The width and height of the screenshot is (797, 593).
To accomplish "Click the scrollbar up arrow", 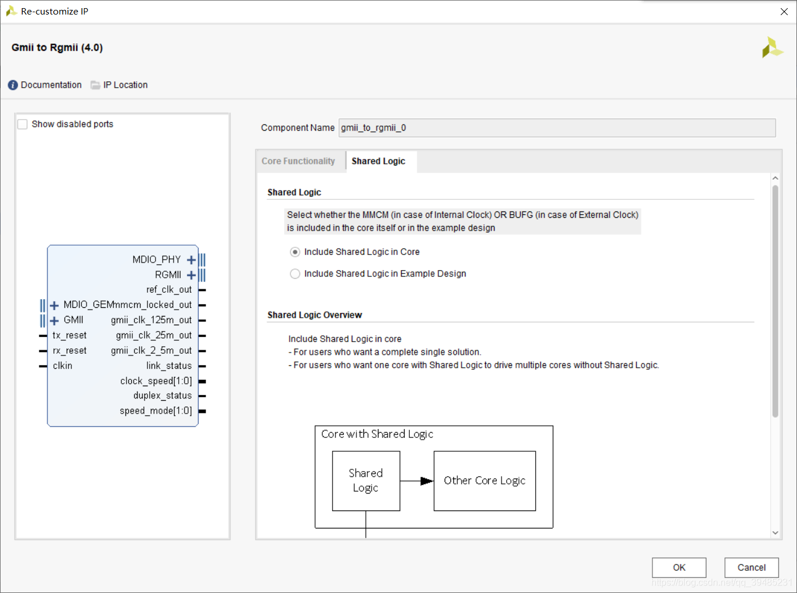I will click(x=775, y=178).
